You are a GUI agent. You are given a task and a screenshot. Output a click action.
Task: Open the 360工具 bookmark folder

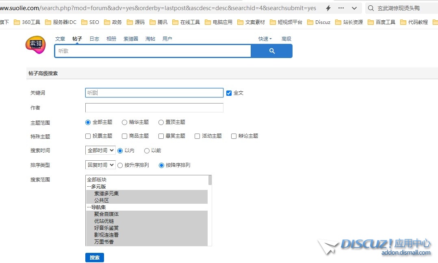click(27, 22)
